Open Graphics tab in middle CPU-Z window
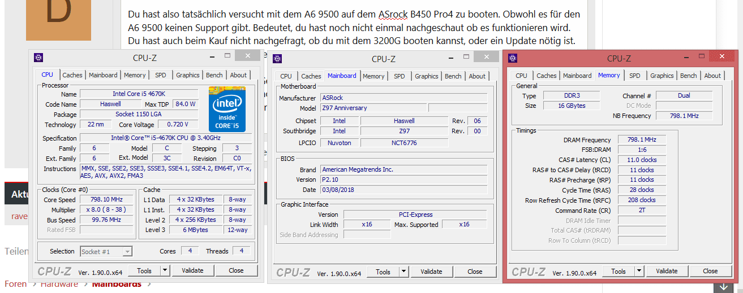The width and height of the screenshot is (743, 293). [x=426, y=76]
